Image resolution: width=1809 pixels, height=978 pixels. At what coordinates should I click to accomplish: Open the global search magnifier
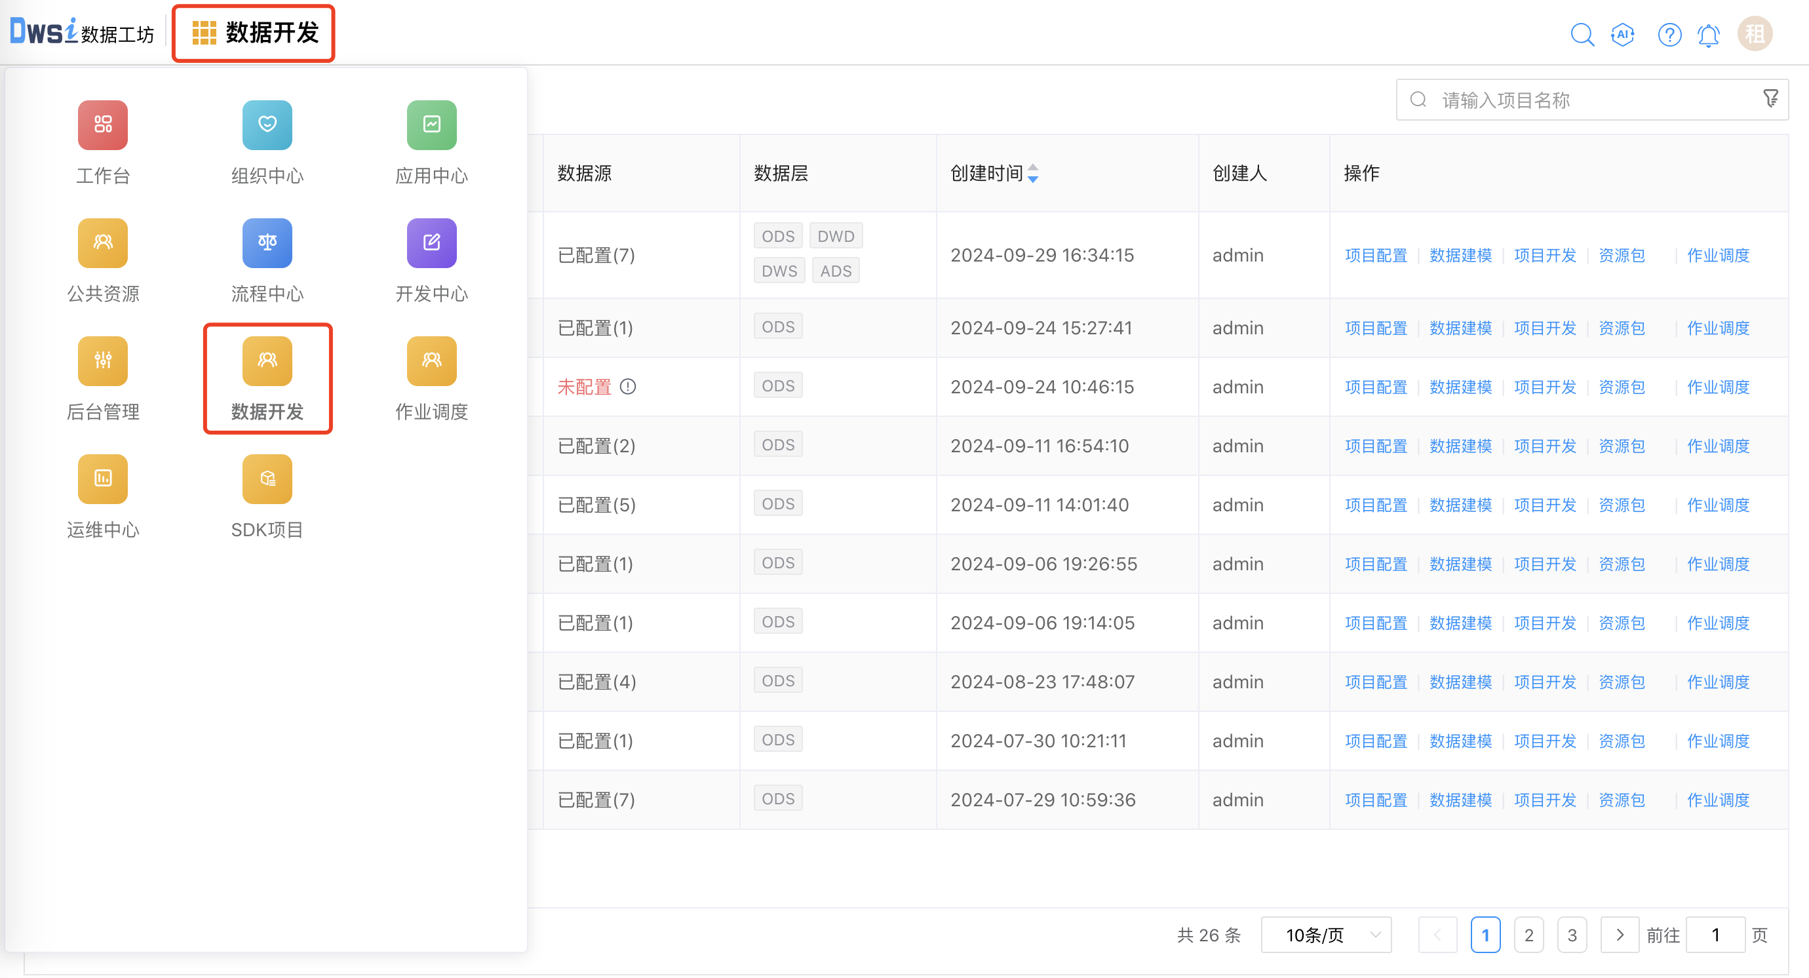click(x=1582, y=33)
